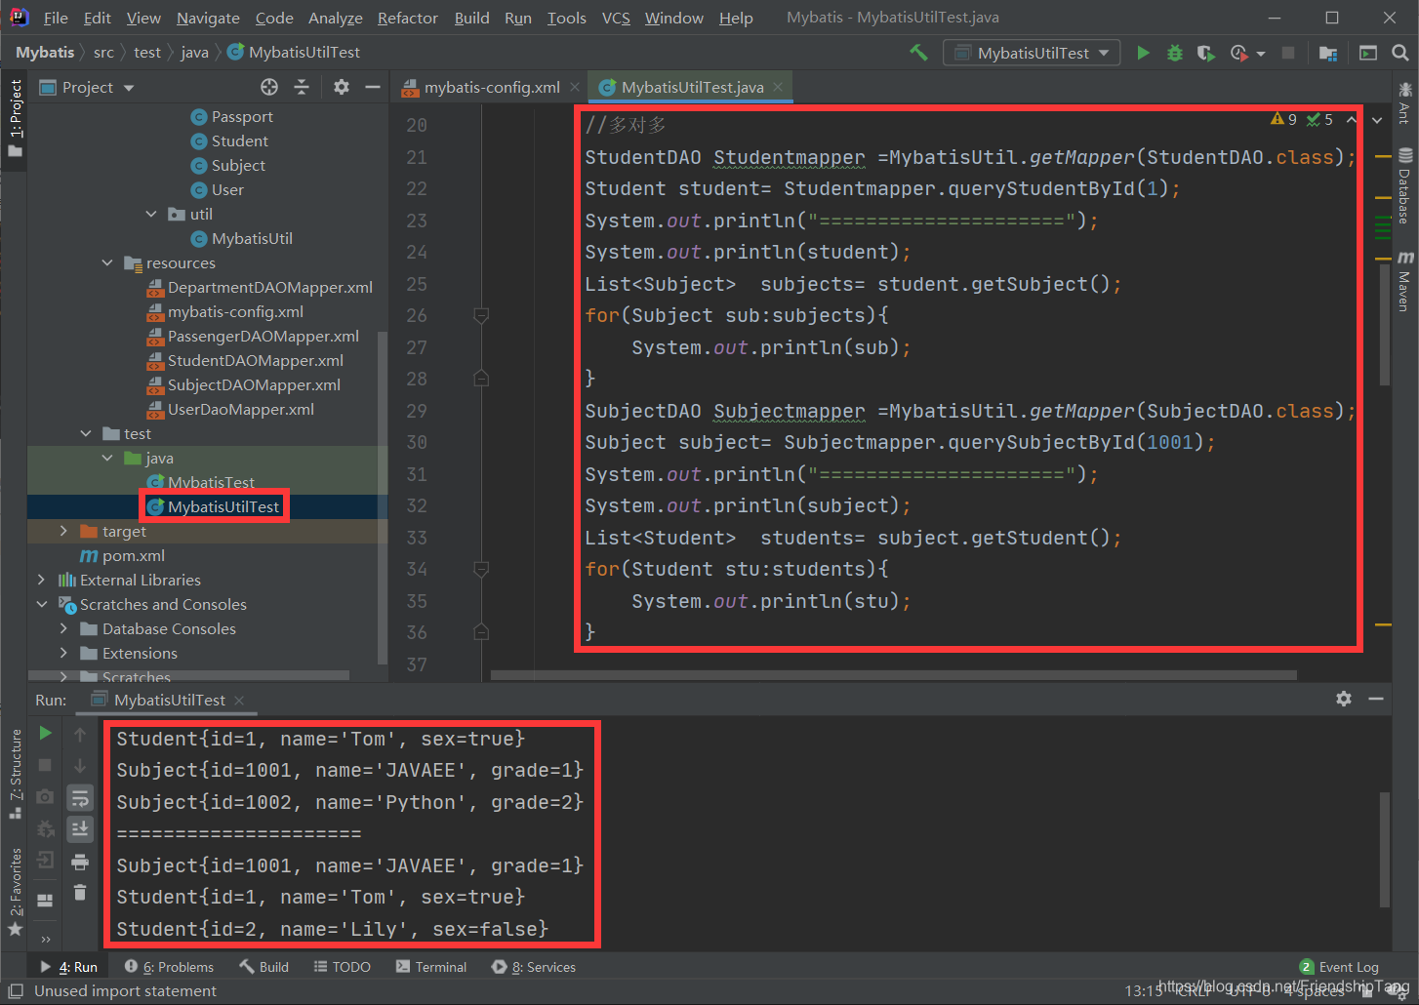Click 13:15 cursor position in status bar
Viewport: 1419px width, 1005px height.
coord(1143,991)
